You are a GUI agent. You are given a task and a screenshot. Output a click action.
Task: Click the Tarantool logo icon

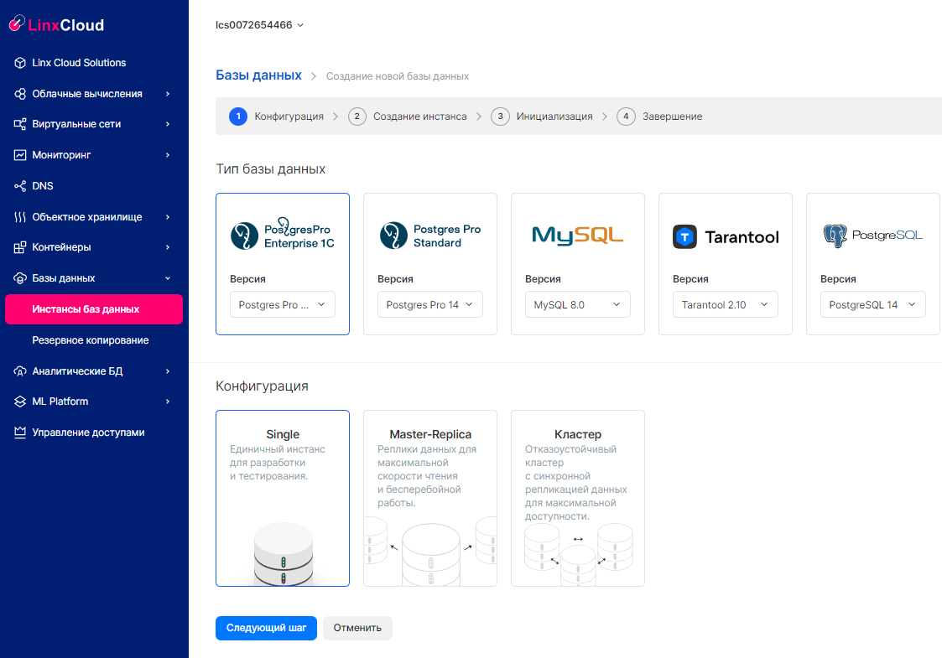[684, 236]
